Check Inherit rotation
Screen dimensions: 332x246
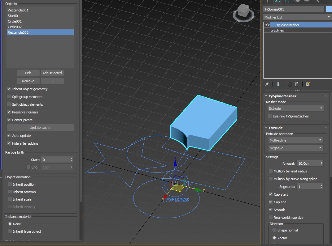10,192
